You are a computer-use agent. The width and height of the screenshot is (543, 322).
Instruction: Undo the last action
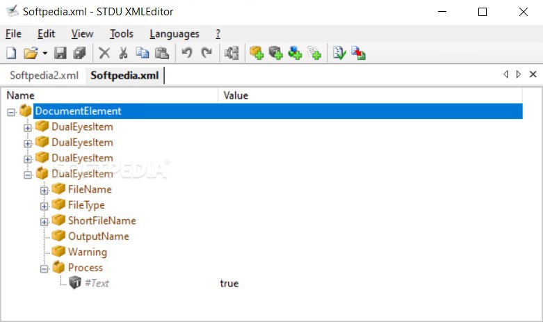coord(187,53)
